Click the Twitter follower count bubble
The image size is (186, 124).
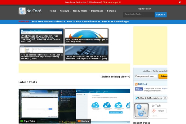pos(165,98)
